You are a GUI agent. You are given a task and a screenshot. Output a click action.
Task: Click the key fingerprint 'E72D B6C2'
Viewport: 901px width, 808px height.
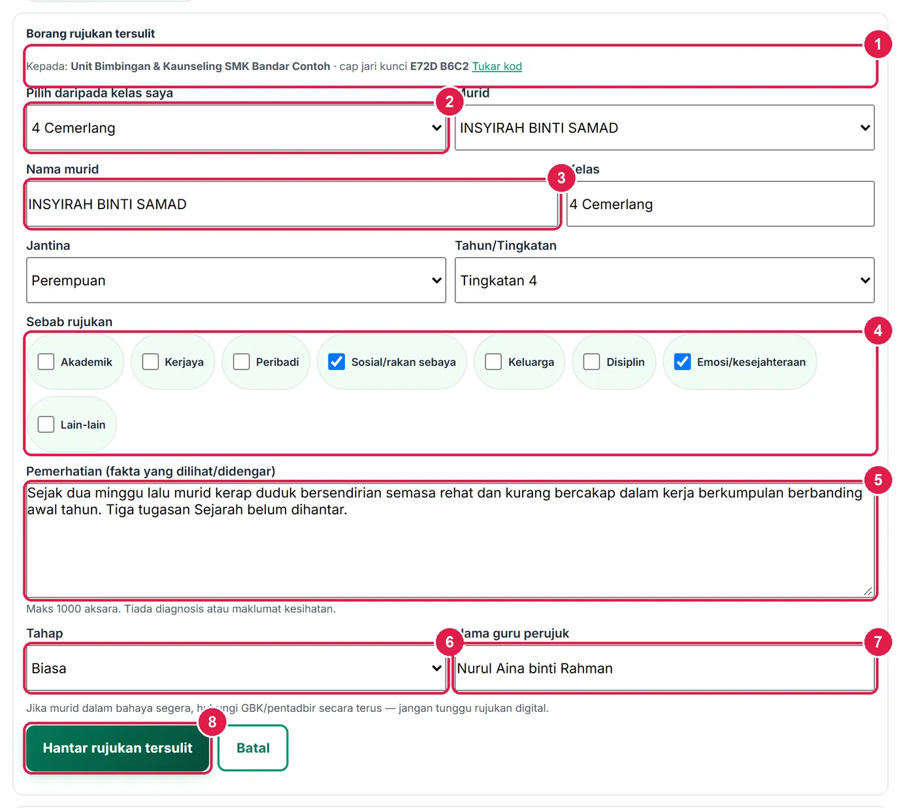[439, 66]
